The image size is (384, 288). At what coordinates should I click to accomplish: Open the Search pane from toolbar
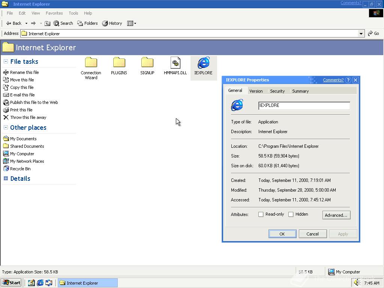(63, 23)
